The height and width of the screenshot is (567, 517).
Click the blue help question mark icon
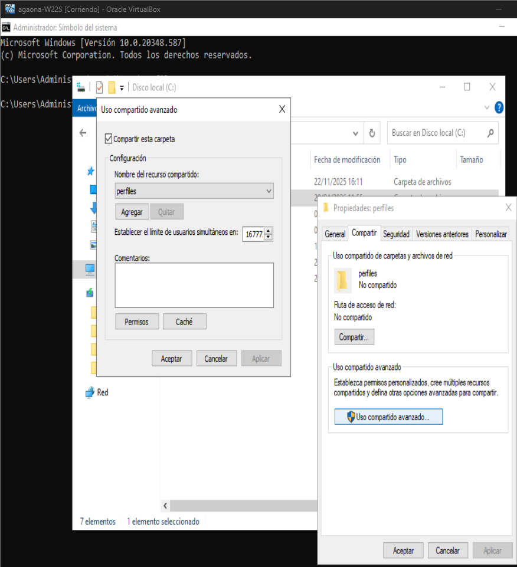499,108
